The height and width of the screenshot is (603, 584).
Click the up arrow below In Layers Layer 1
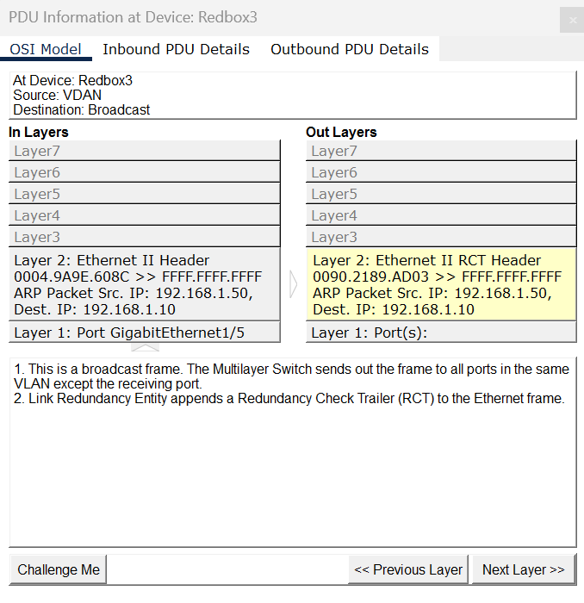tap(145, 348)
